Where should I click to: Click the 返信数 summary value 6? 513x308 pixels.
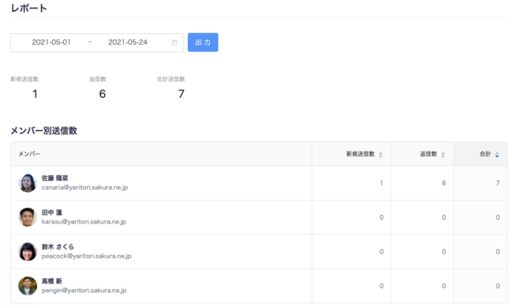[x=103, y=94]
